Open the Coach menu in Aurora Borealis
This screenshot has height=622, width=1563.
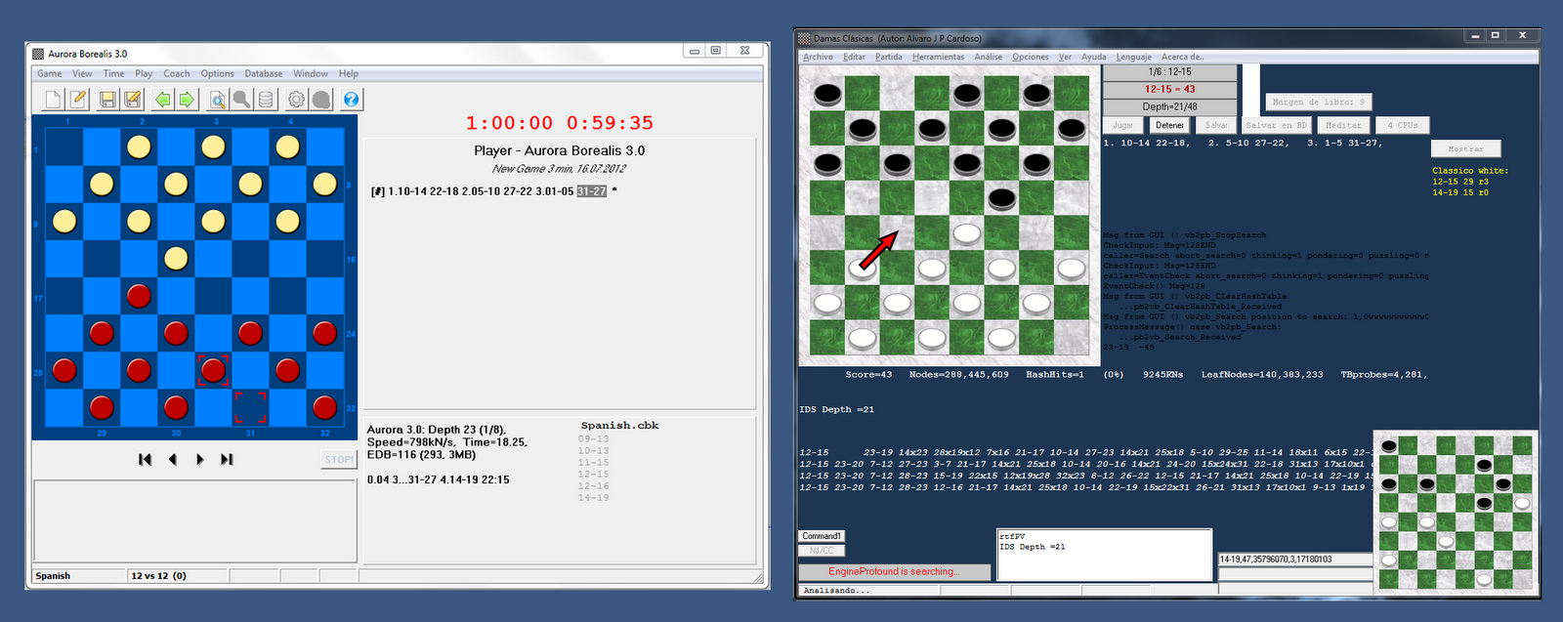point(177,73)
